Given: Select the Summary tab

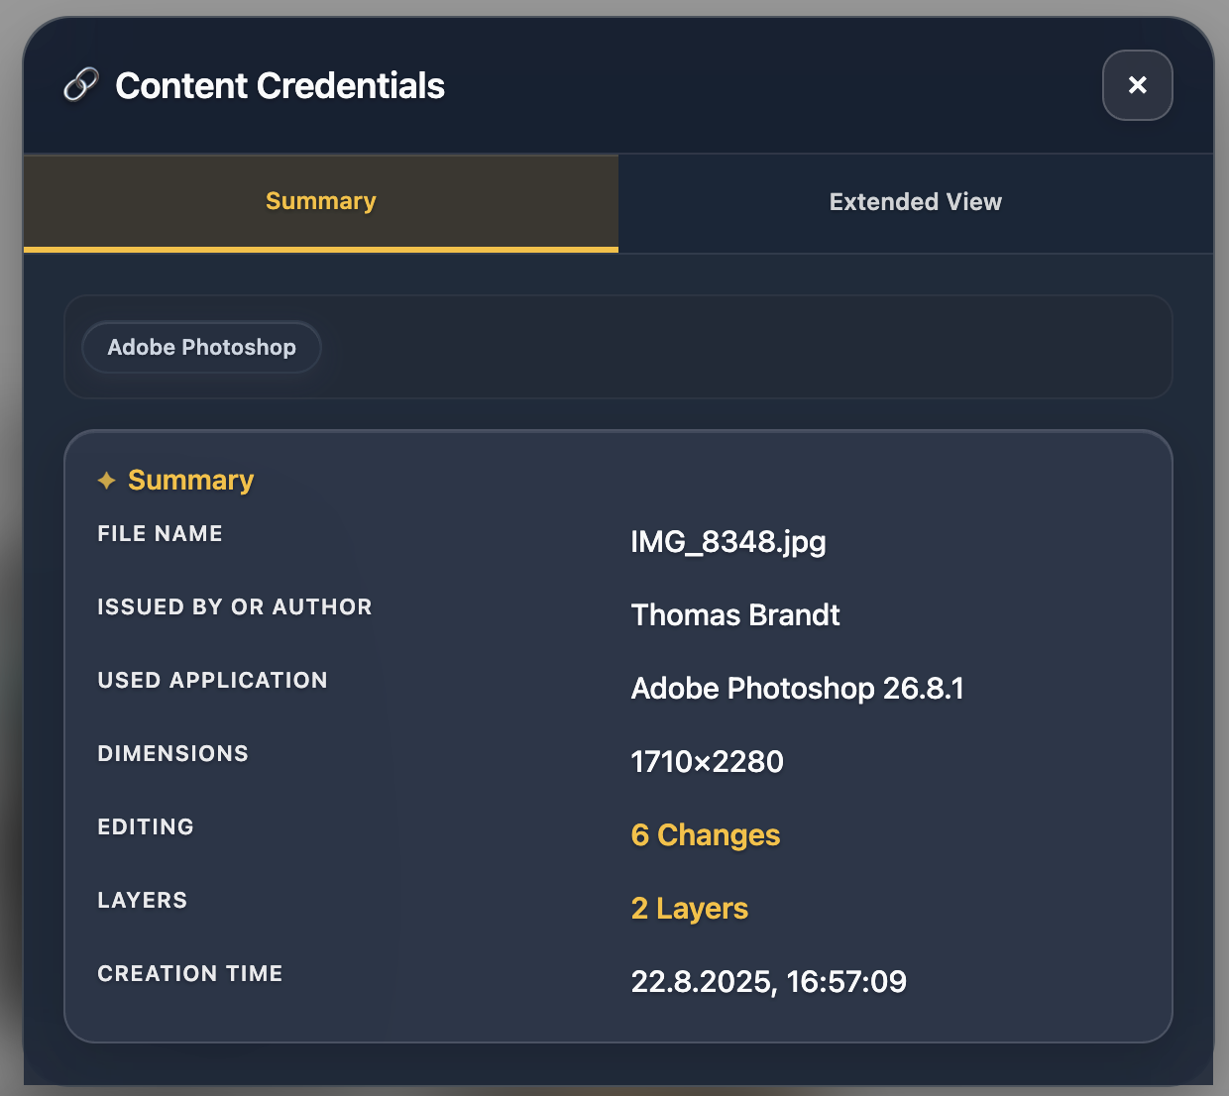Looking at the screenshot, I should tap(321, 202).
